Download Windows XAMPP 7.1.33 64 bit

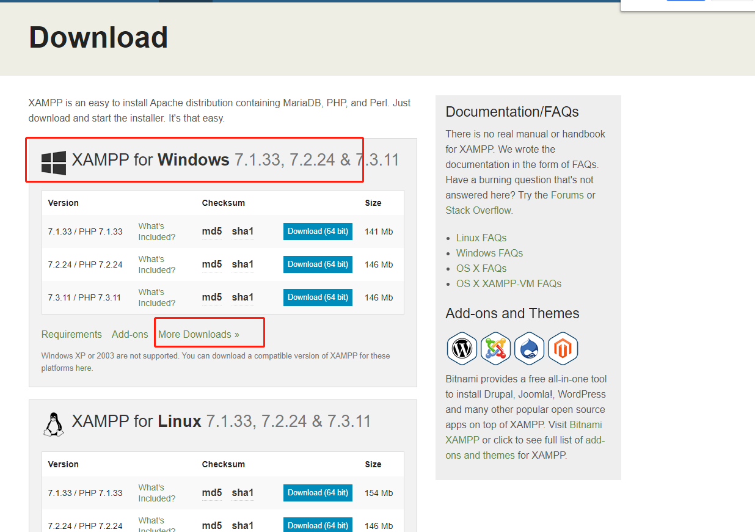[x=318, y=231]
